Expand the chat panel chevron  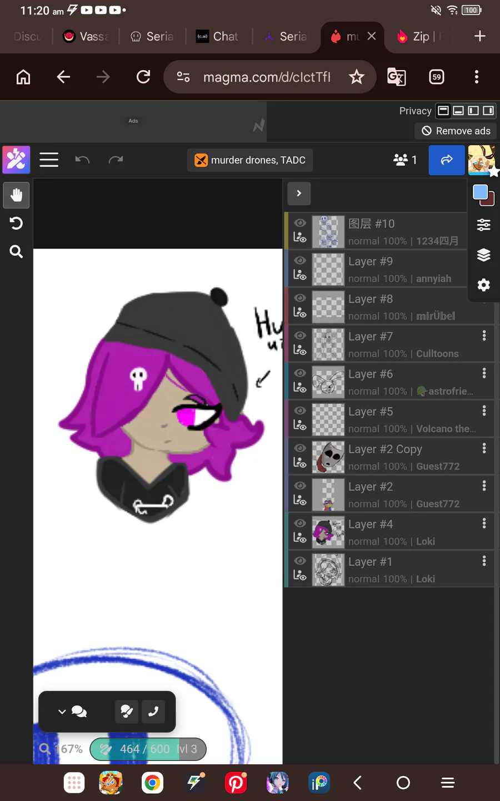62,711
